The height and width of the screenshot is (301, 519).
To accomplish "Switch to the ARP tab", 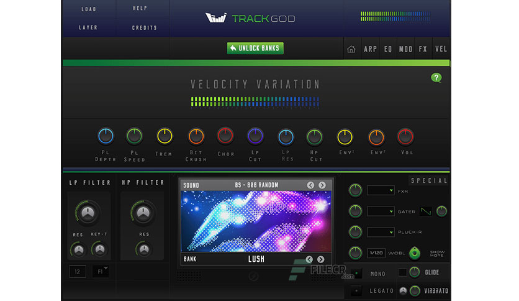I will [x=371, y=49].
